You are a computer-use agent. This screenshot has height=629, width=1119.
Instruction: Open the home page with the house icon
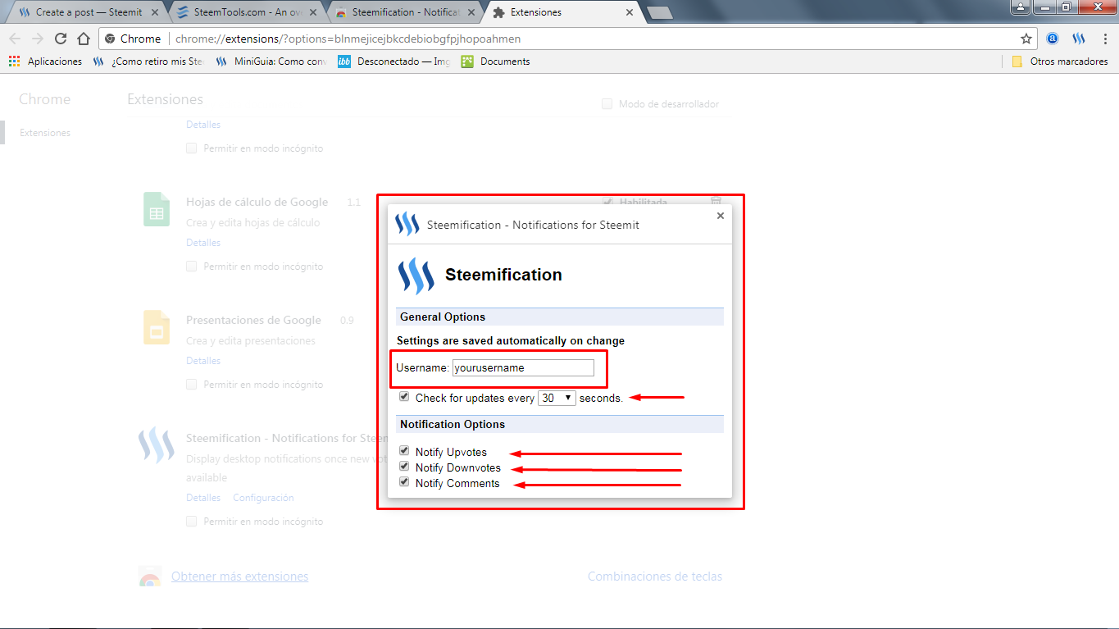coord(84,39)
